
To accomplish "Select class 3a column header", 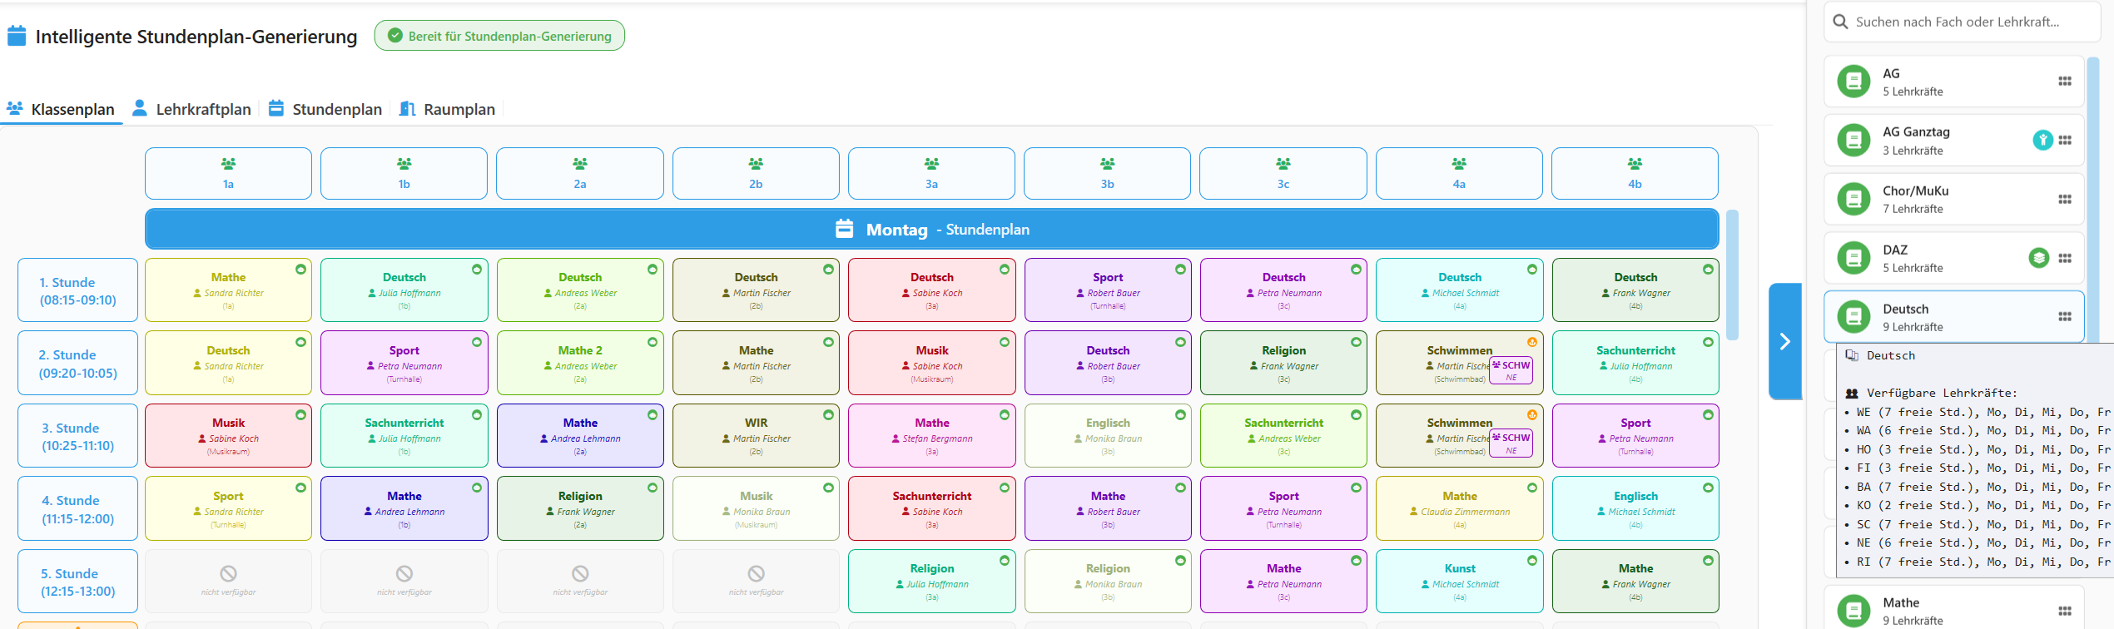I will click(931, 173).
